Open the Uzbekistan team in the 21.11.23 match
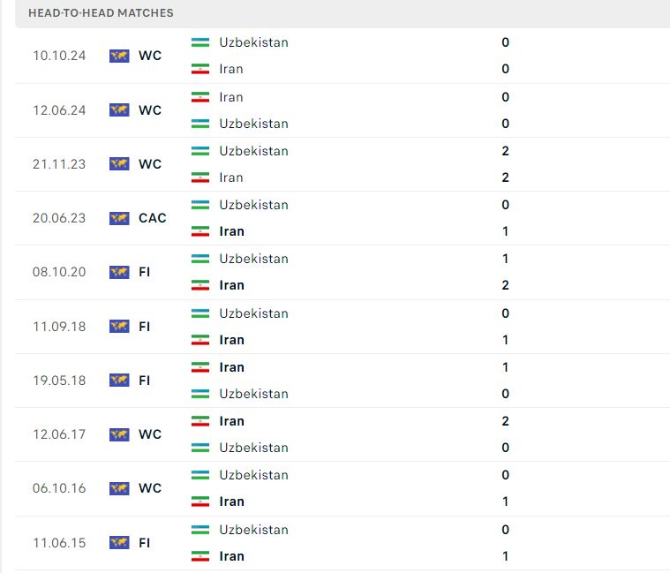 tap(254, 151)
